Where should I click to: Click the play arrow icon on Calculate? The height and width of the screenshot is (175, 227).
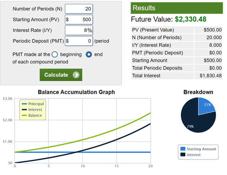tap(76, 75)
